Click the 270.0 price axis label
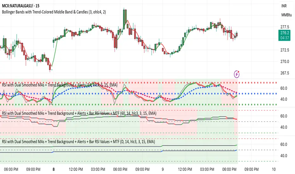 [x=285, y=61]
